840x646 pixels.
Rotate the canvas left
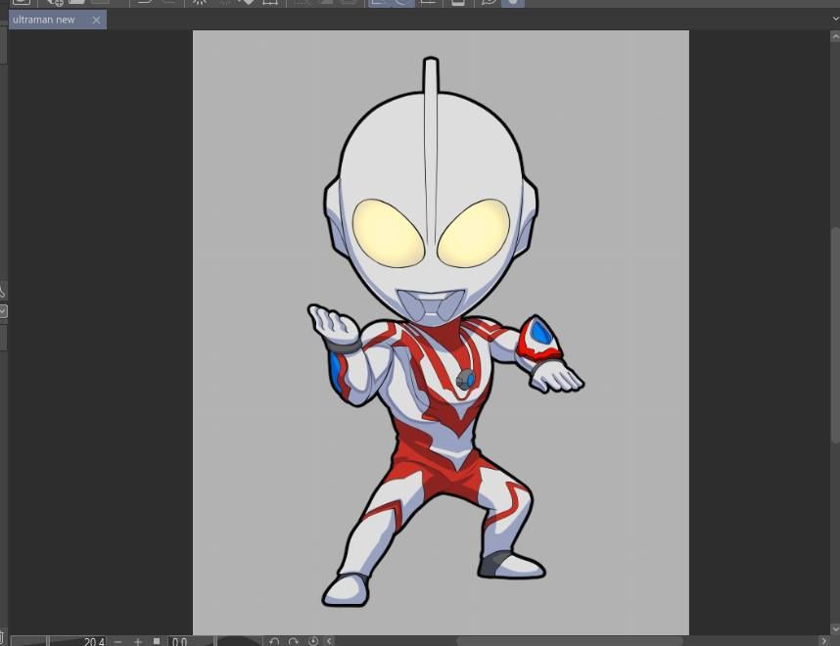274,641
